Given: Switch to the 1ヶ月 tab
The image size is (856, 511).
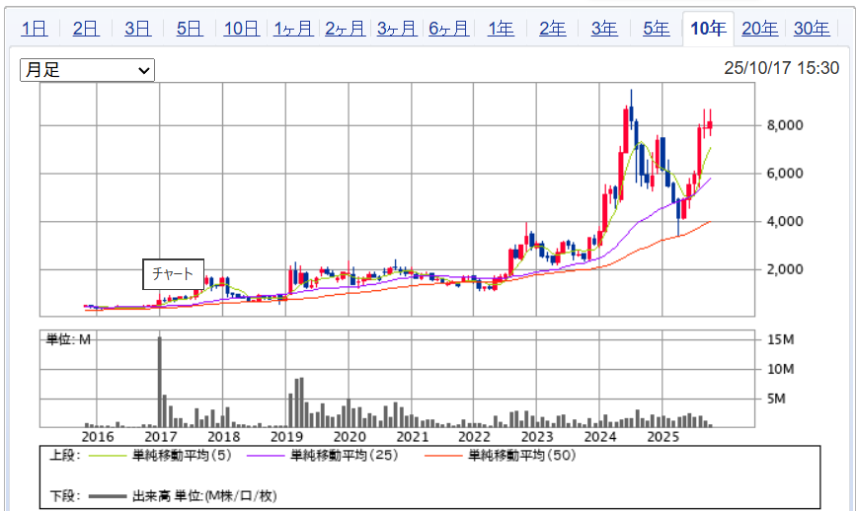Looking at the screenshot, I should coord(294,29).
